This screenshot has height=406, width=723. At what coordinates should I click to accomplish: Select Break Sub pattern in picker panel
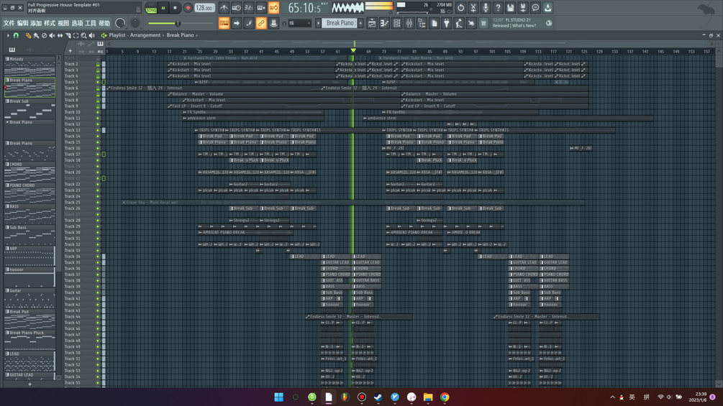tap(30, 109)
